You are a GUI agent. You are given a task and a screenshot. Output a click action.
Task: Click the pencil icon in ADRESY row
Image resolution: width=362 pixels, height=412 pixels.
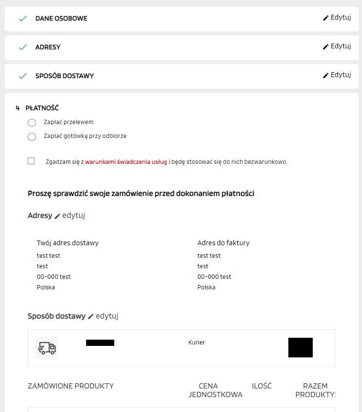pyautogui.click(x=326, y=47)
